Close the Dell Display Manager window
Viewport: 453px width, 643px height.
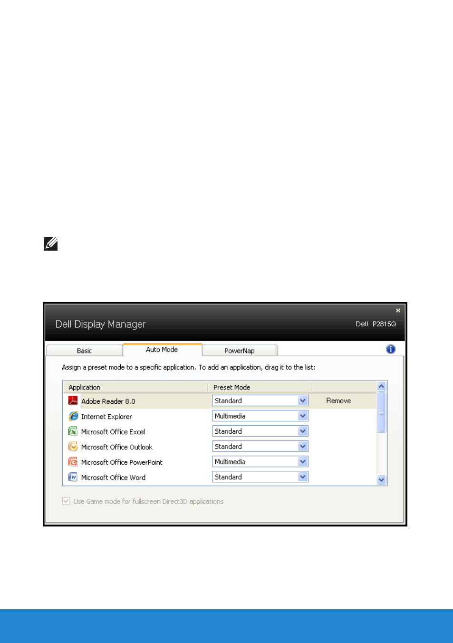pos(398,311)
